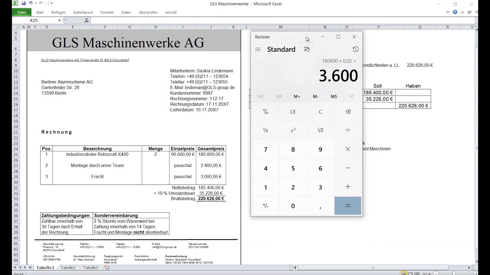Open the Datei tab
The image size is (490, 275).
pos(21,12)
